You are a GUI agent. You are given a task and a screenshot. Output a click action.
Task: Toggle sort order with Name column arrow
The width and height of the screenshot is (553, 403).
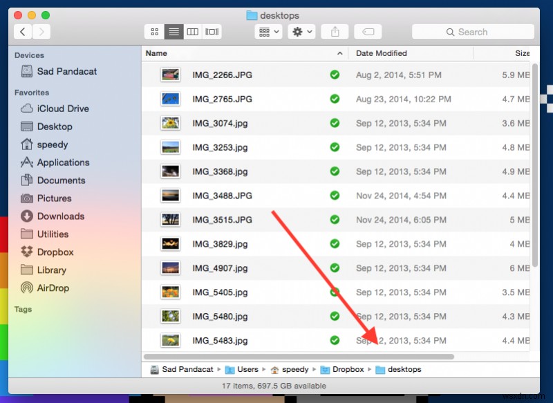339,53
